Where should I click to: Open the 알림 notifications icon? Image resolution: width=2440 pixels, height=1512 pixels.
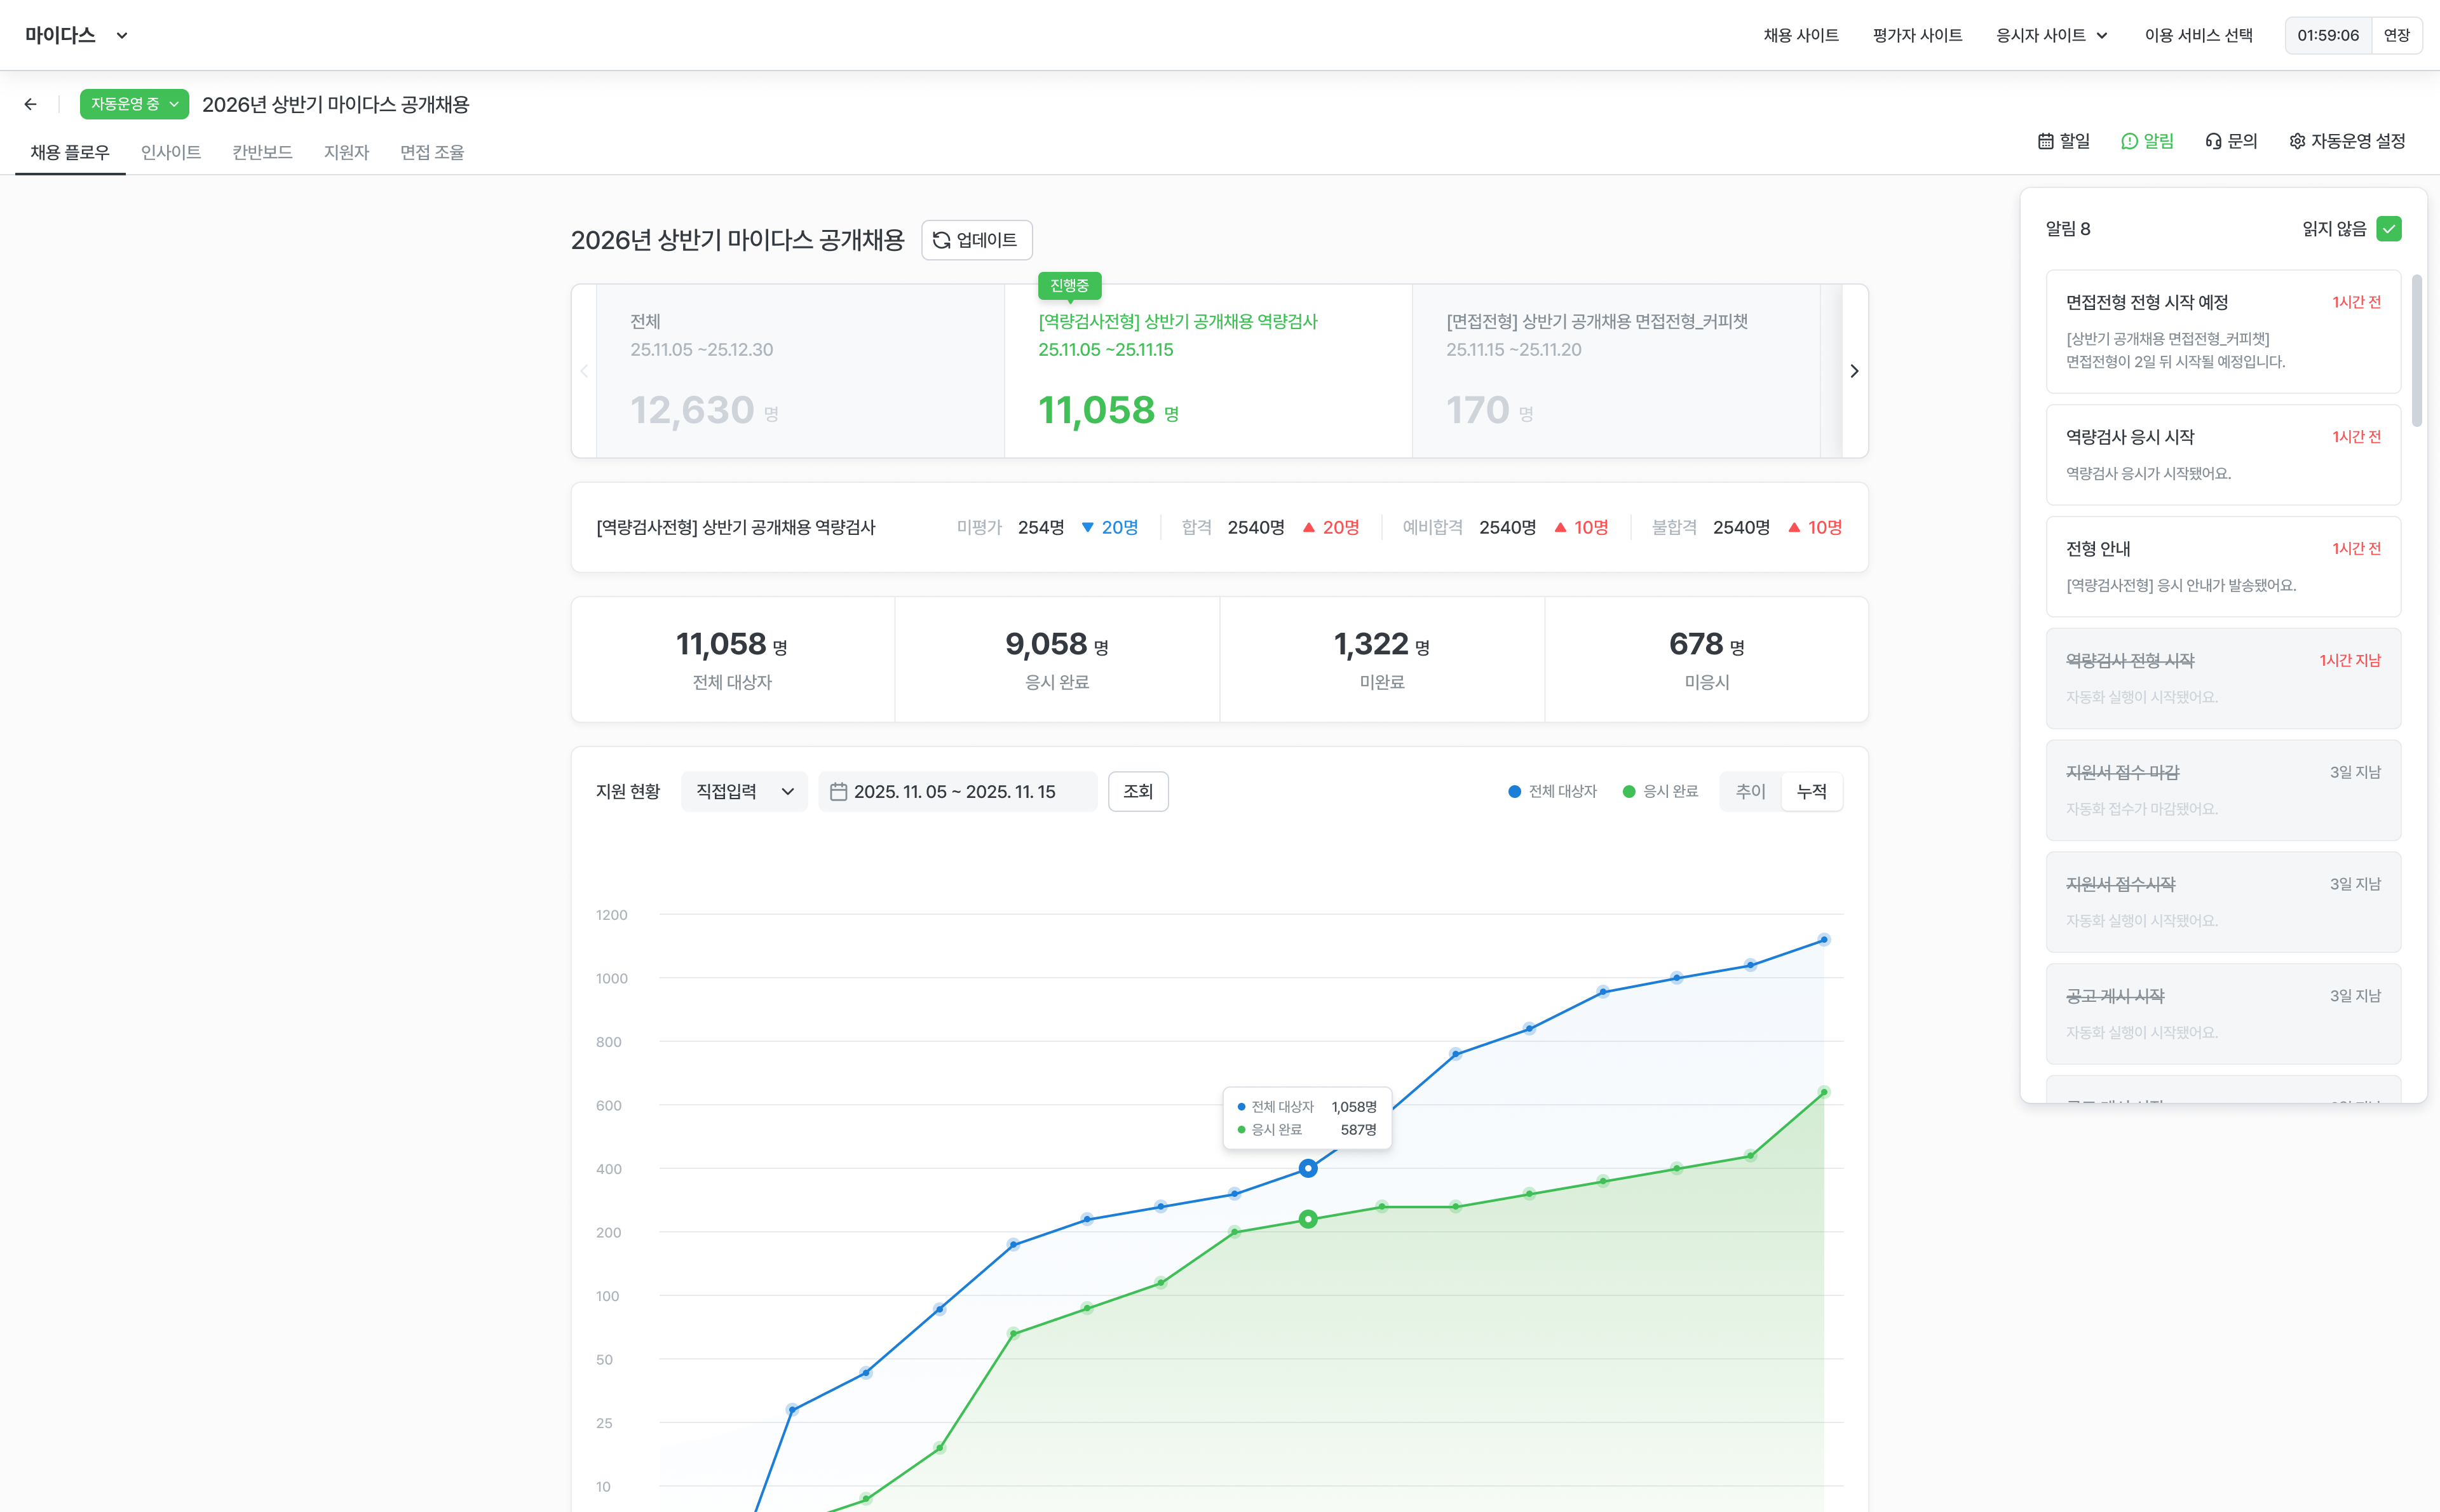tap(2129, 141)
